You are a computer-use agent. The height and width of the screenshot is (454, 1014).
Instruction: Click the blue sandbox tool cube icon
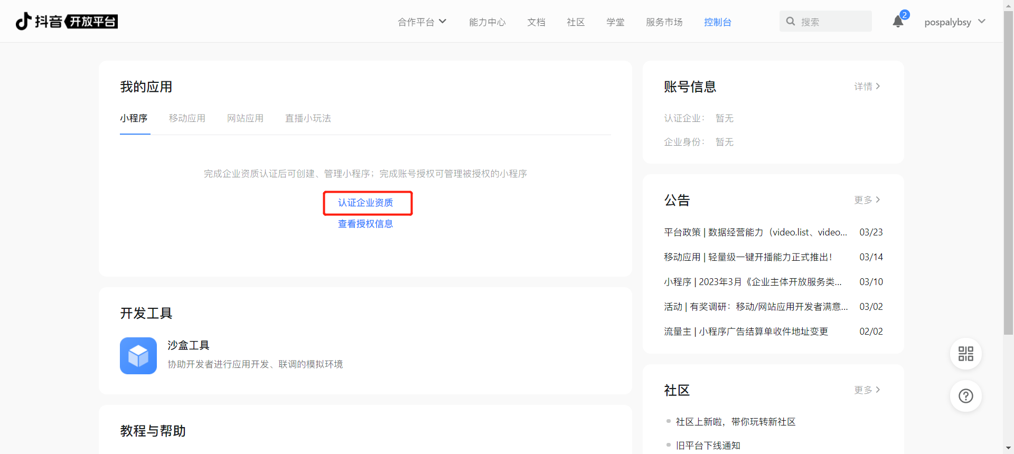pyautogui.click(x=138, y=356)
